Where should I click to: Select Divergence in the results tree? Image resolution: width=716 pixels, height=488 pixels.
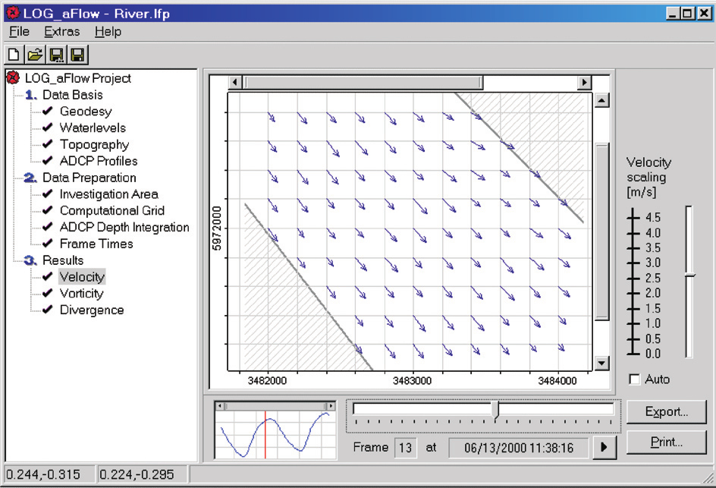tap(92, 310)
